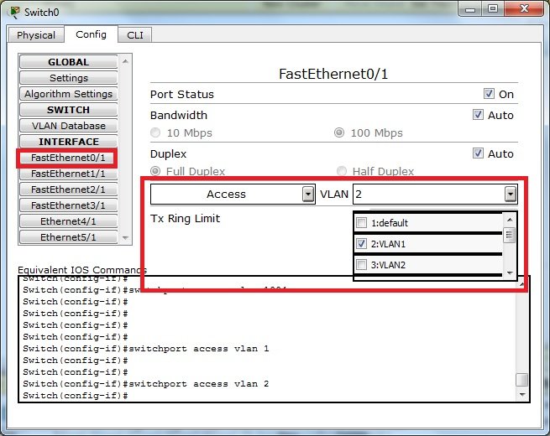Viewport: 550px width, 436px height.
Task: Select the FastEthernet1/1 interface
Action: point(68,174)
